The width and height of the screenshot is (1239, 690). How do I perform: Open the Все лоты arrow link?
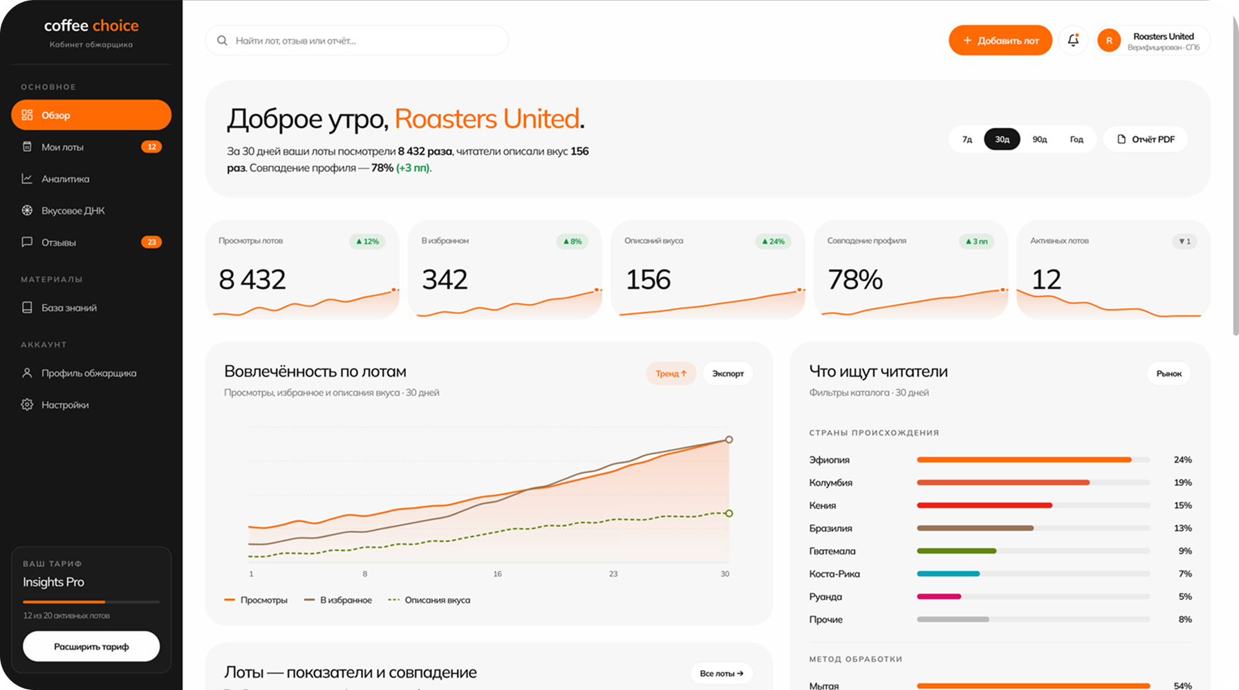pos(721,673)
